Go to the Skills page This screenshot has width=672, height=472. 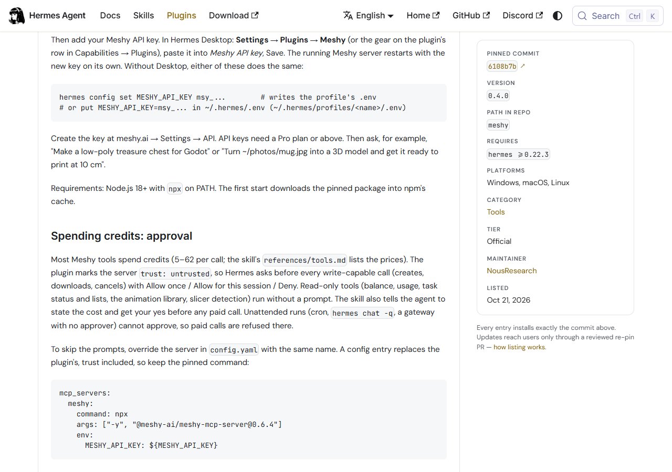point(144,16)
